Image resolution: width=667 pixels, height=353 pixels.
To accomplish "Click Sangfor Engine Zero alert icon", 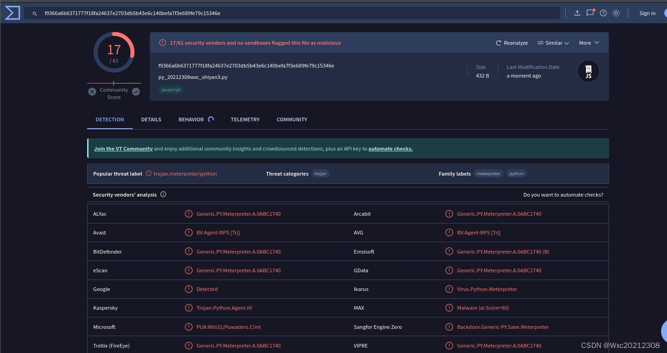I will [449, 327].
